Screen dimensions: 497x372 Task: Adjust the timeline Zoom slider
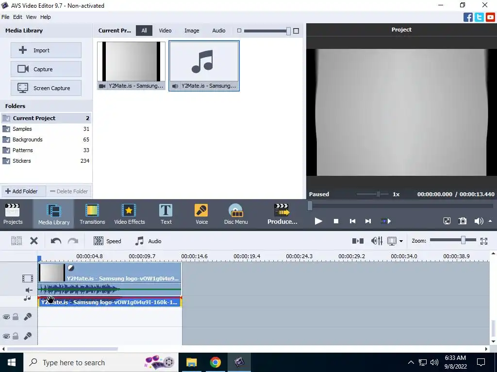click(x=463, y=240)
